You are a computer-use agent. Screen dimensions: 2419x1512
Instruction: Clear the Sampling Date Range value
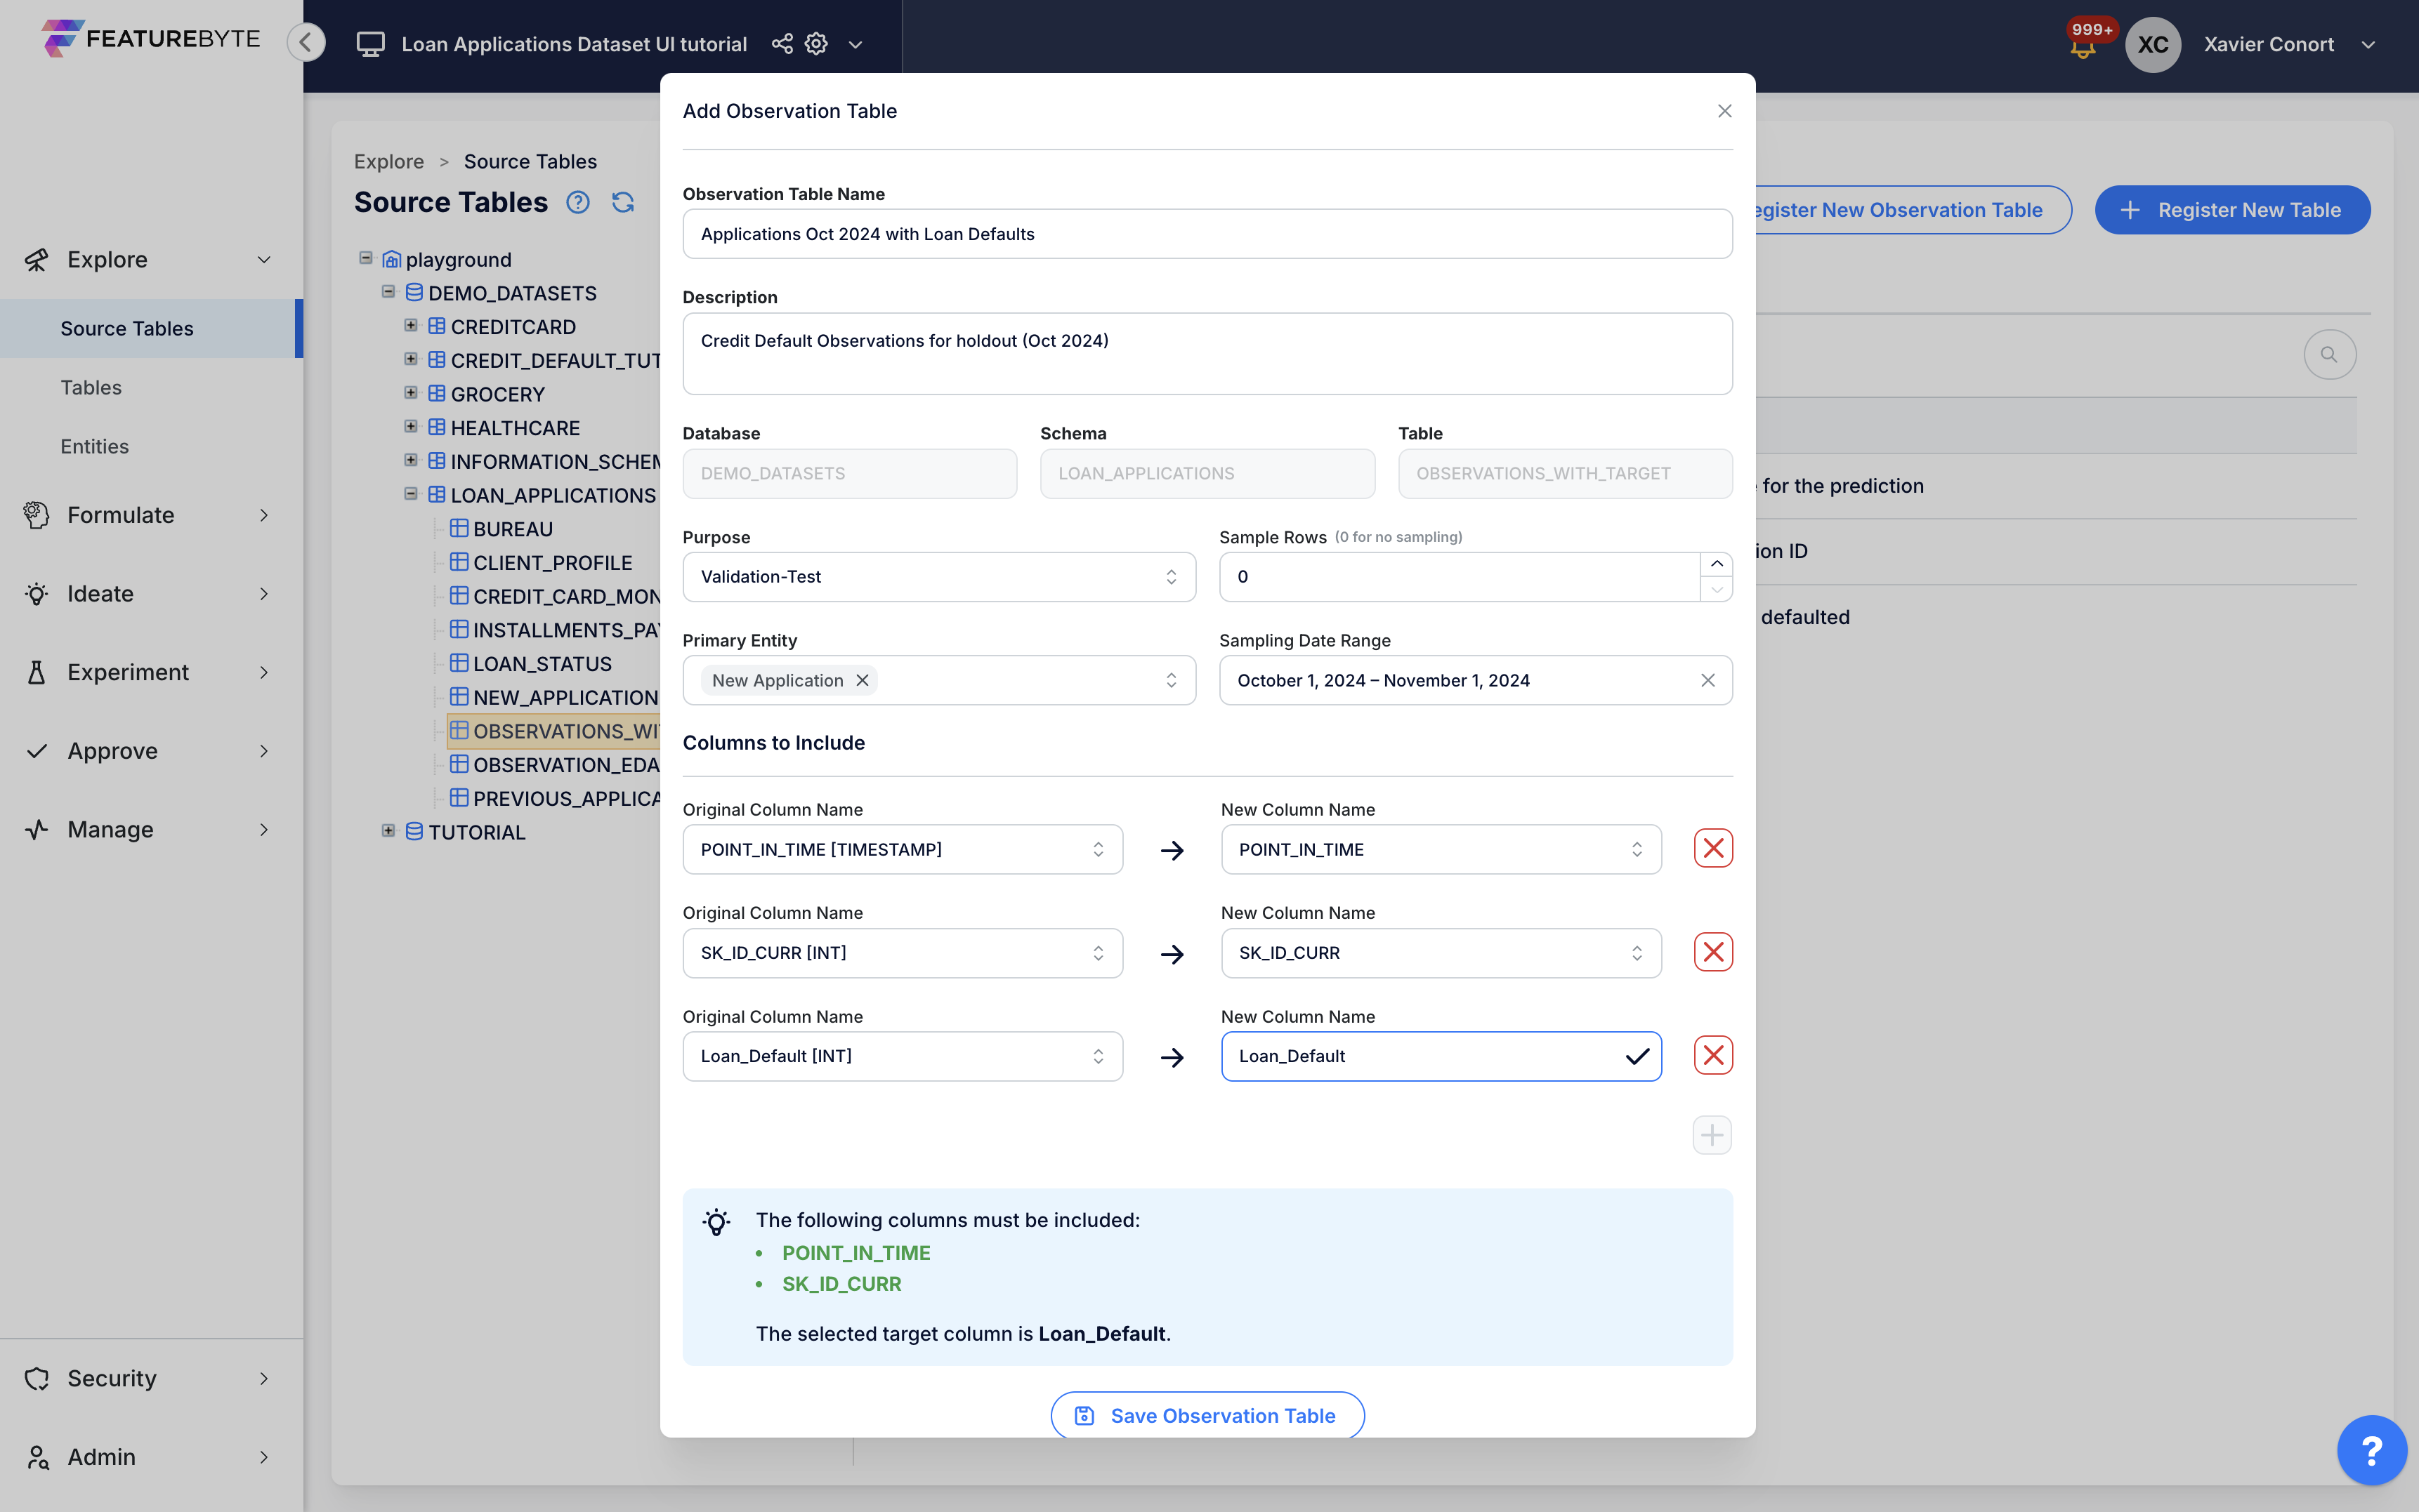1707,680
